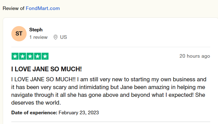Click the date "February 23, 2023"

click(x=79, y=113)
